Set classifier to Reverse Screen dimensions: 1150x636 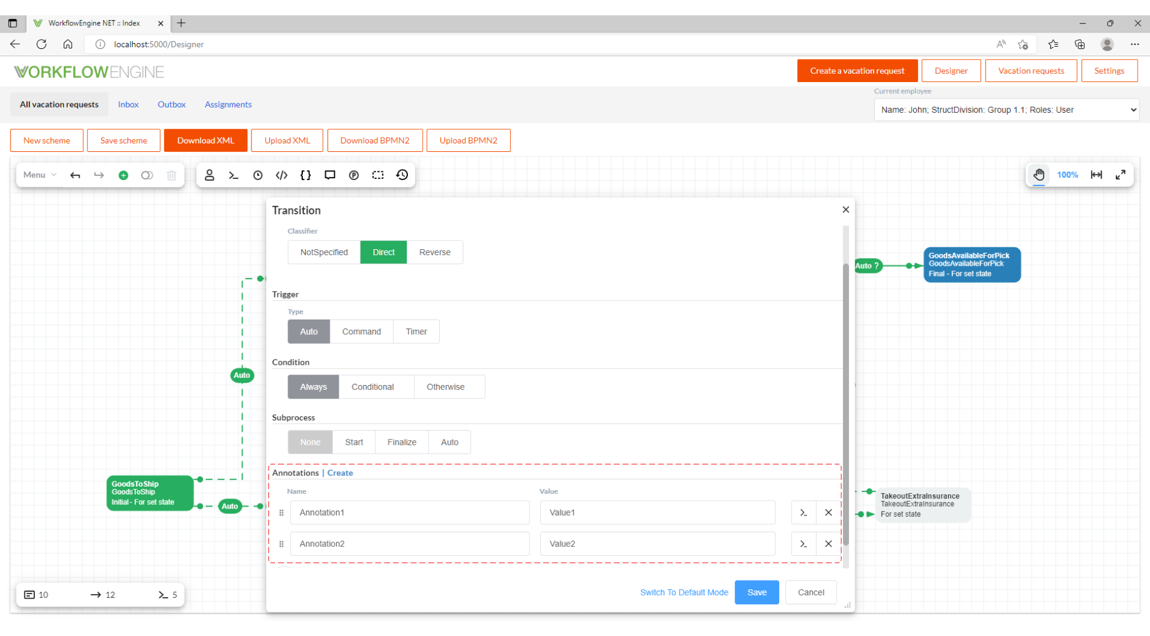(435, 252)
